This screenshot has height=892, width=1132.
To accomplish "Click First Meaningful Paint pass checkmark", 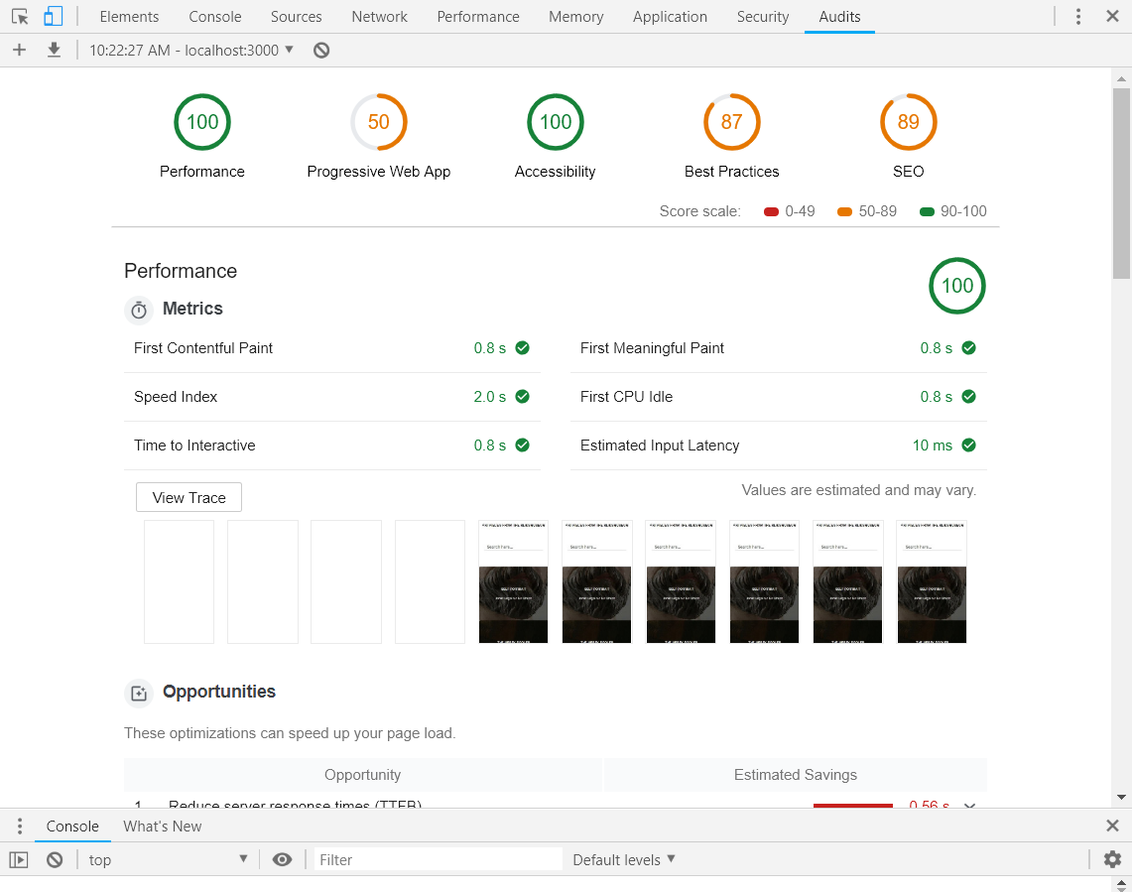I will [x=969, y=348].
